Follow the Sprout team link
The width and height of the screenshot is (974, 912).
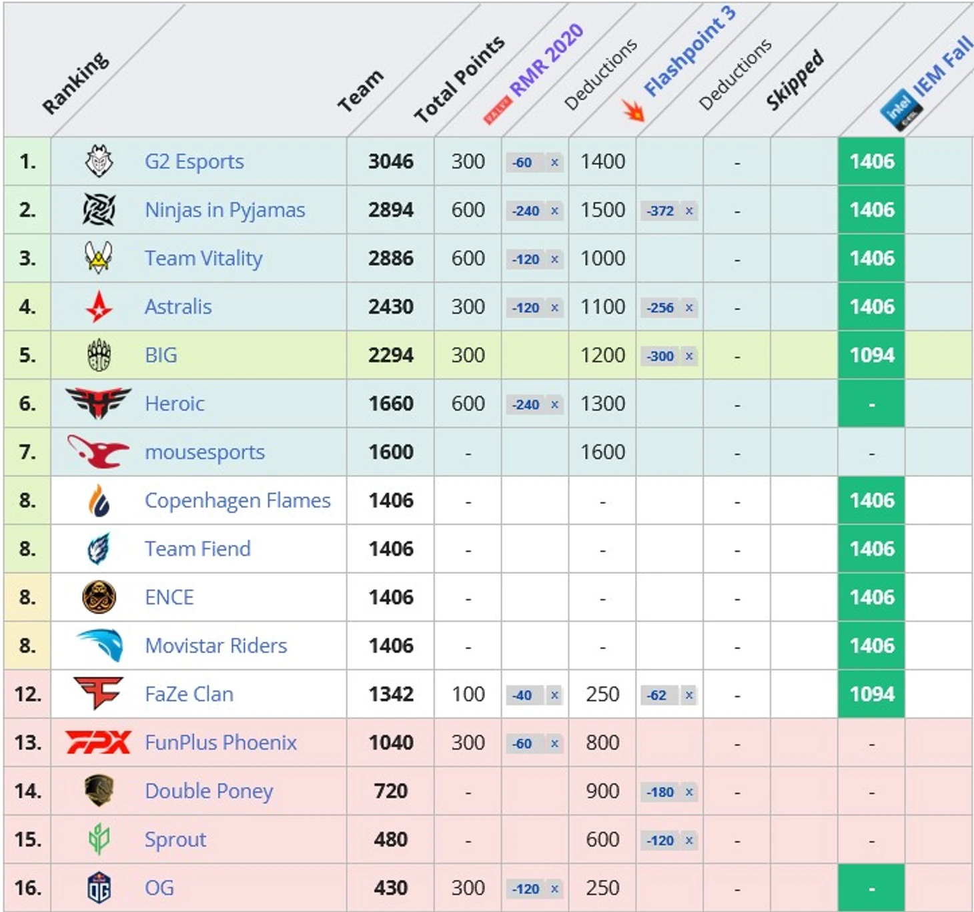tap(175, 840)
